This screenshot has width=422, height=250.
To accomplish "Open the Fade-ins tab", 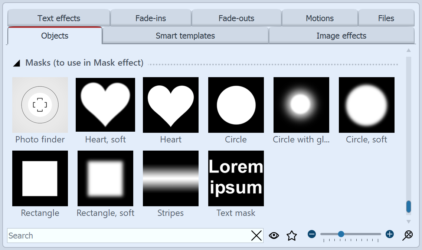I will coord(151,18).
